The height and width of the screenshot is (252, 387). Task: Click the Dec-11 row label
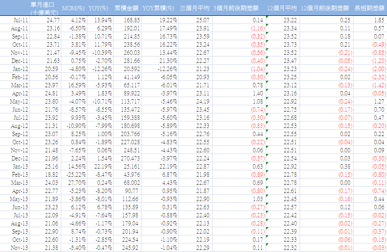tap(20, 61)
